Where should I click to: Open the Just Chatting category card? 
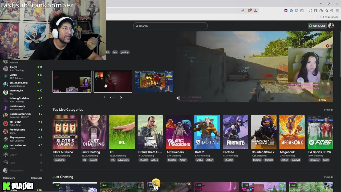(x=94, y=132)
